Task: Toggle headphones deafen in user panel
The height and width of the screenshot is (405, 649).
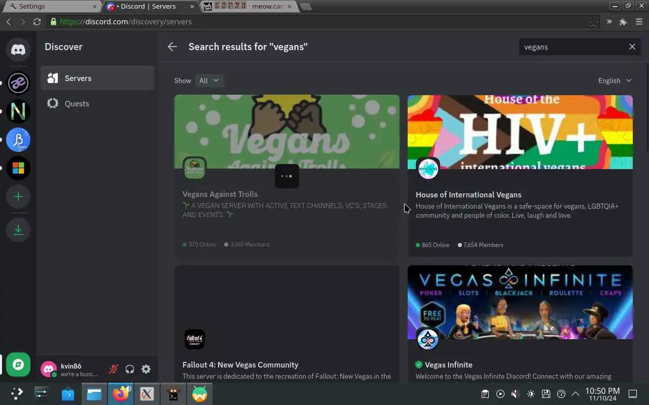Action: [x=130, y=369]
